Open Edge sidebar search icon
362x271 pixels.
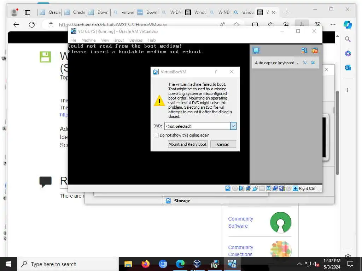tap(348, 39)
